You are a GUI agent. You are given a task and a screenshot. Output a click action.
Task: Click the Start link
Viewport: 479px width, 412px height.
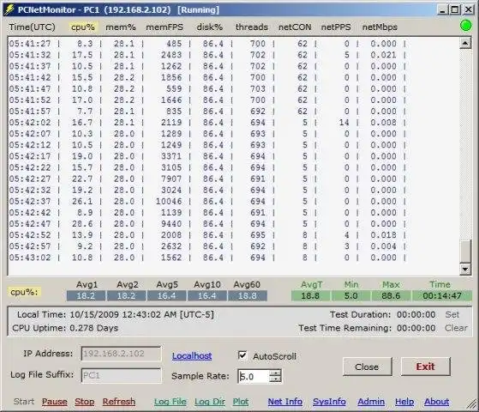pyautogui.click(x=23, y=402)
